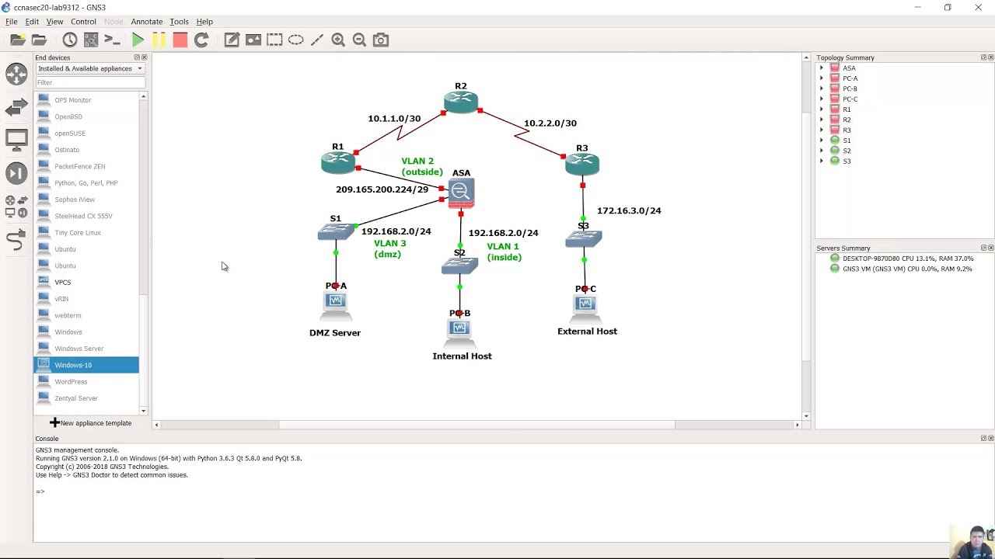The image size is (995, 559).
Task: Expand the S3 node in Topology Summary
Action: click(822, 161)
